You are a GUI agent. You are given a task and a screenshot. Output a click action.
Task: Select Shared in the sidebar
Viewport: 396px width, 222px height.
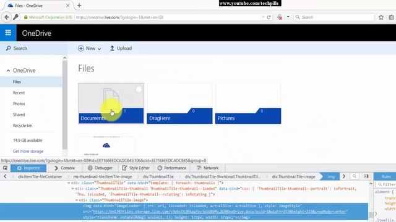(x=19, y=115)
